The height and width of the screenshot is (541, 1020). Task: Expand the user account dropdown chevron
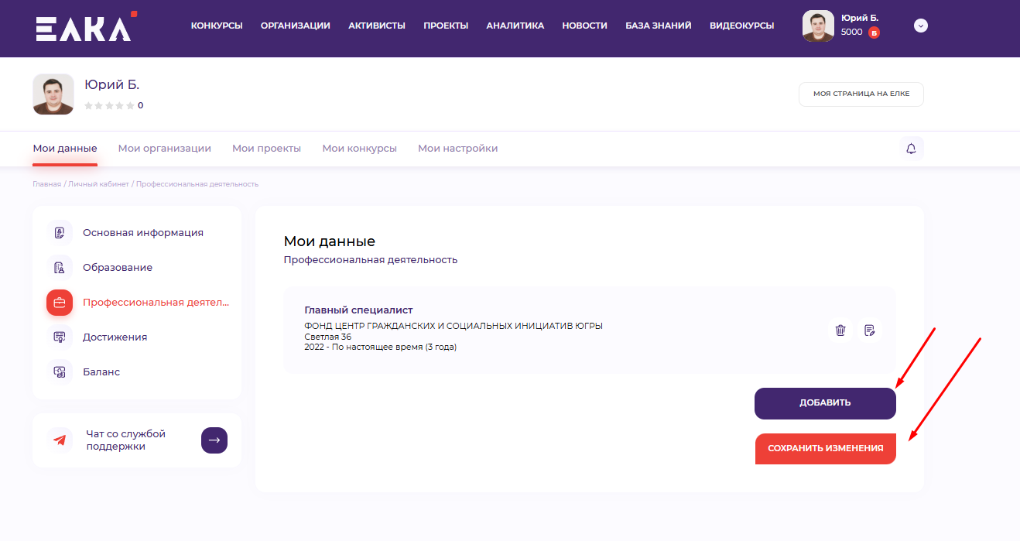(x=920, y=26)
